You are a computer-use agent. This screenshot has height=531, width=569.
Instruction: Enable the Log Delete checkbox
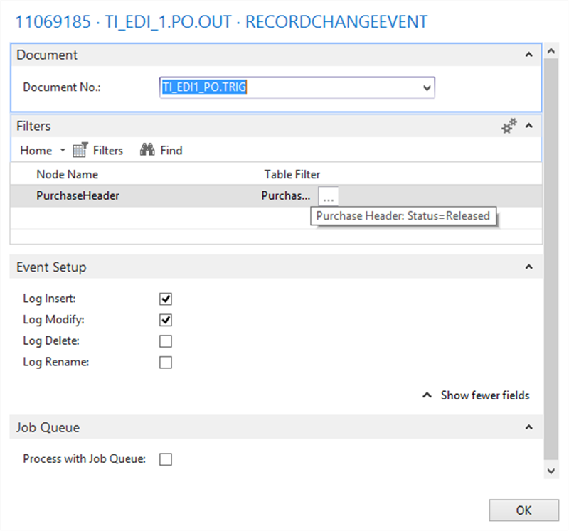tap(166, 341)
